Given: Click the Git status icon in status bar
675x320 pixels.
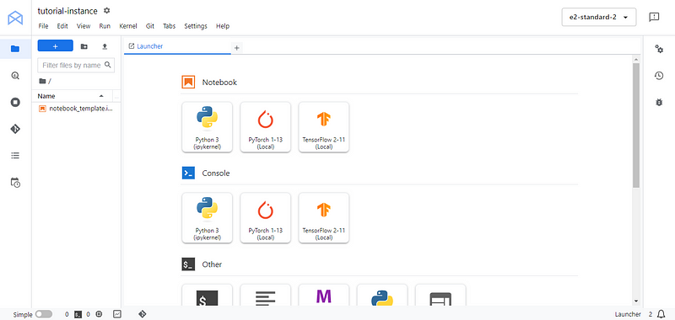Looking at the screenshot, I should click(x=143, y=314).
